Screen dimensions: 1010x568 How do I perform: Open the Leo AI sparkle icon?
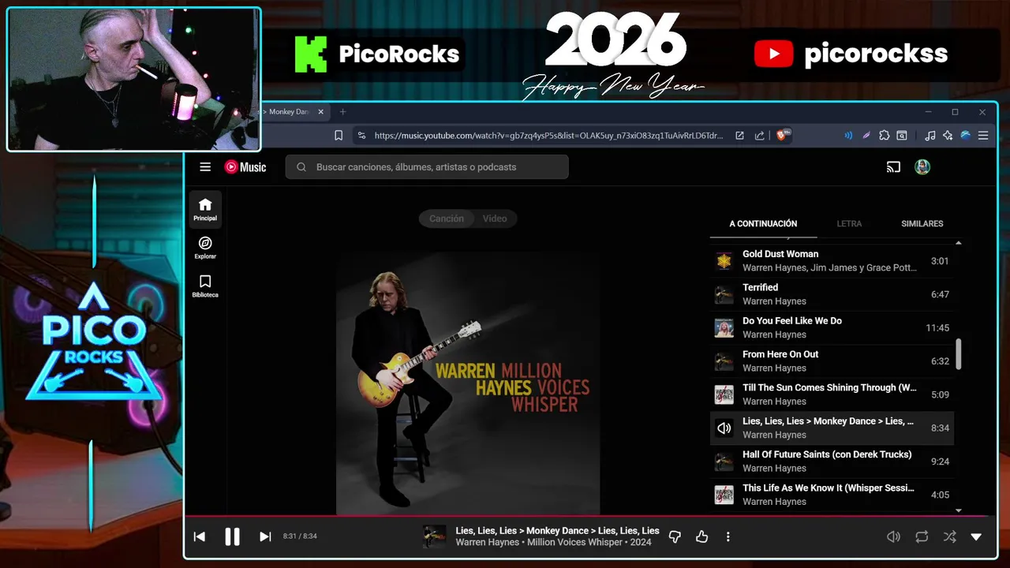click(x=948, y=136)
